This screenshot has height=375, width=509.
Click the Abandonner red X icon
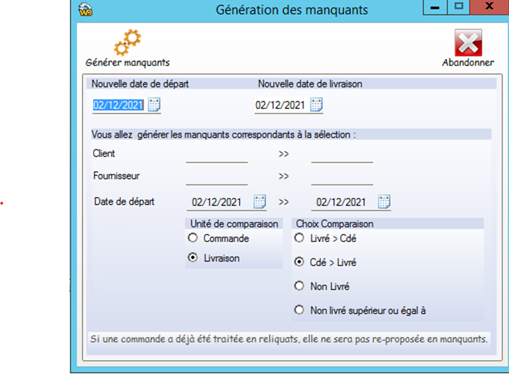click(468, 43)
